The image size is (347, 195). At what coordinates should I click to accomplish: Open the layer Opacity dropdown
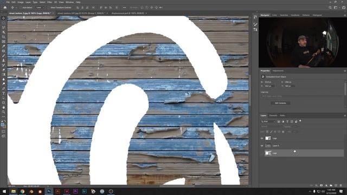coord(295,127)
